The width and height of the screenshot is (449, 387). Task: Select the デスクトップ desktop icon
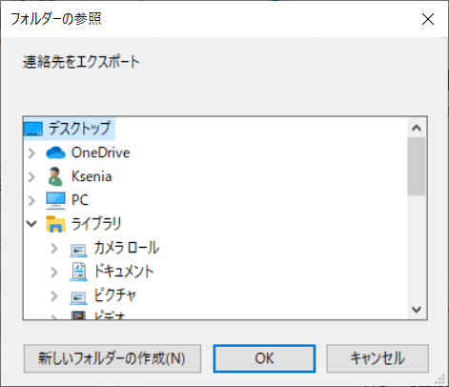[x=33, y=129]
